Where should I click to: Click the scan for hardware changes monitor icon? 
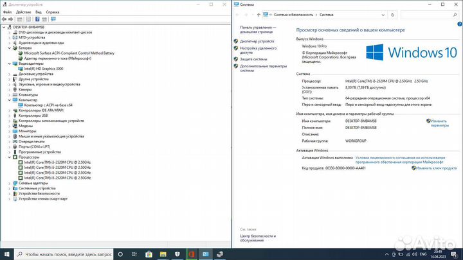click(x=53, y=19)
